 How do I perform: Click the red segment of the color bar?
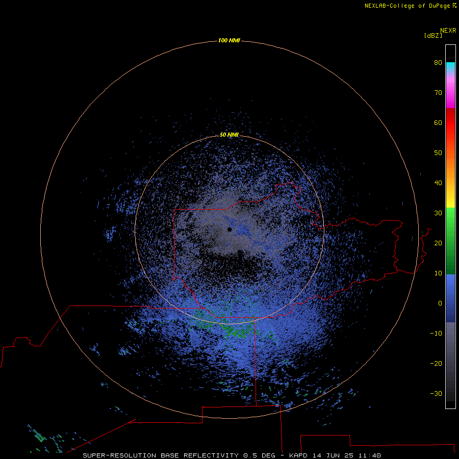point(450,124)
